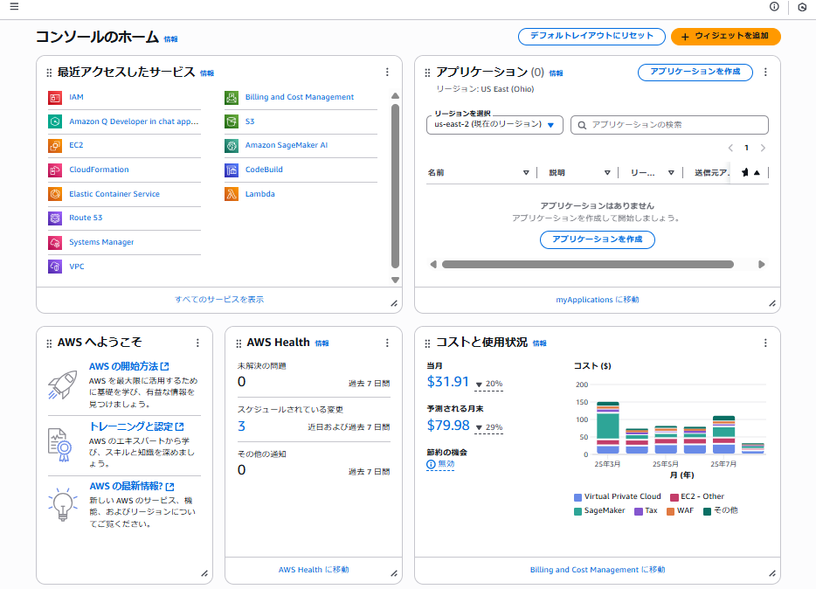The image size is (816, 589).
Task: Click ウィジェットを追加 orange button
Action: [725, 37]
